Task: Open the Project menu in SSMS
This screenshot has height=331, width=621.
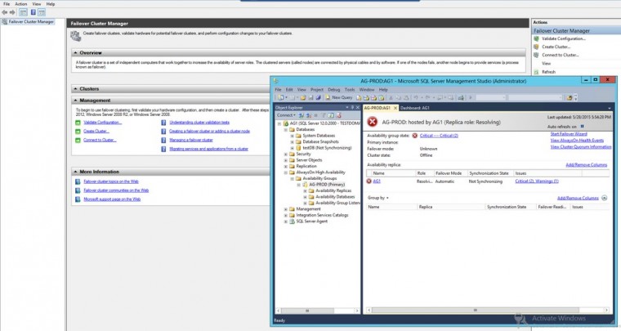Action: (317, 90)
